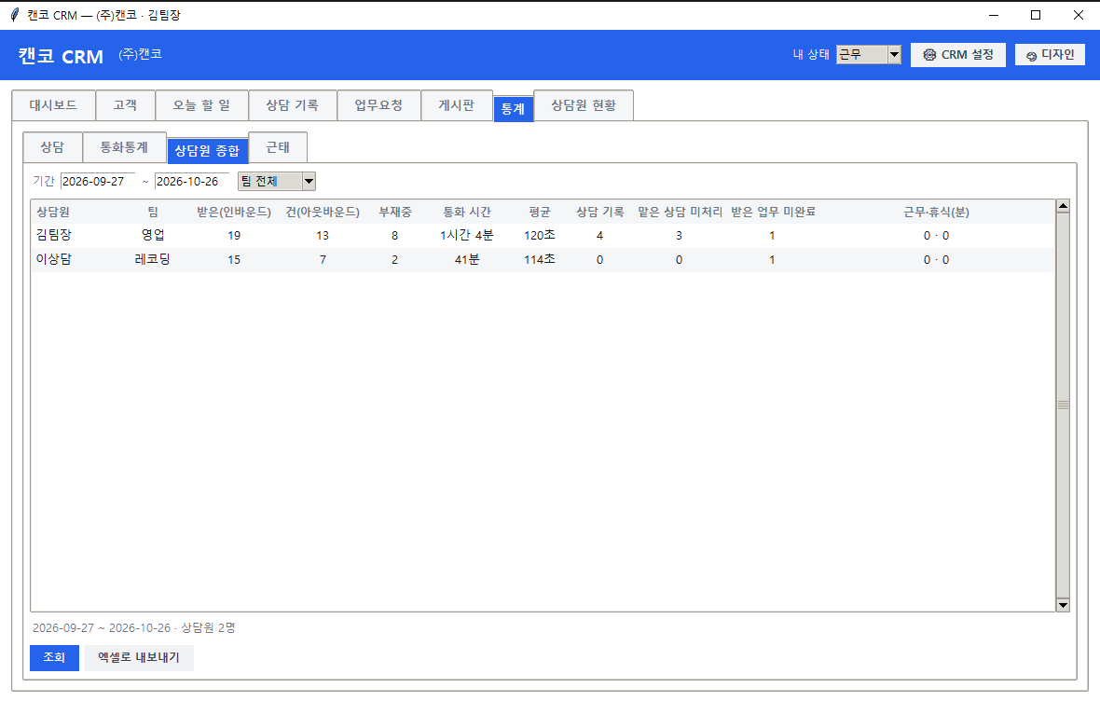Click 김팀장's team cell 영업

(153, 235)
